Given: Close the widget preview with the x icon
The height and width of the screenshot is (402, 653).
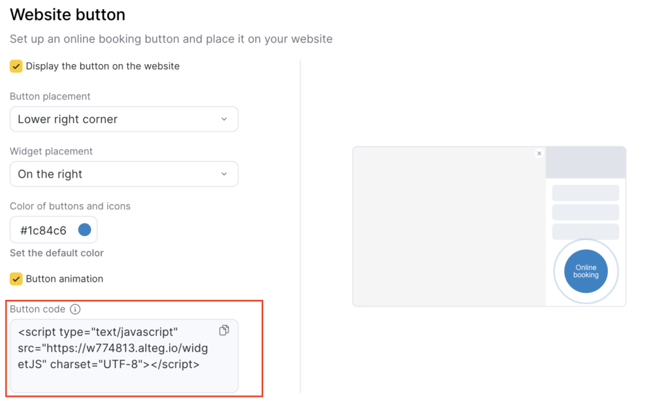Looking at the screenshot, I should [x=539, y=154].
